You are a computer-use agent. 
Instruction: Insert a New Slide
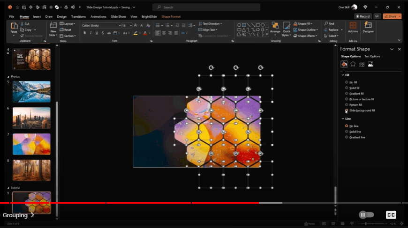(53, 29)
